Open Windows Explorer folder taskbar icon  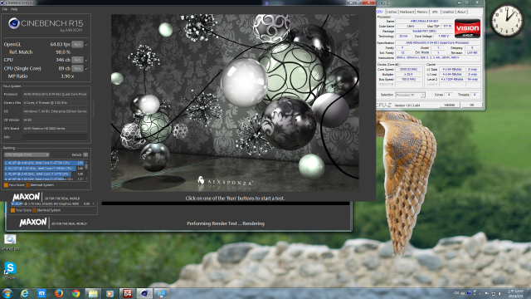click(93, 293)
